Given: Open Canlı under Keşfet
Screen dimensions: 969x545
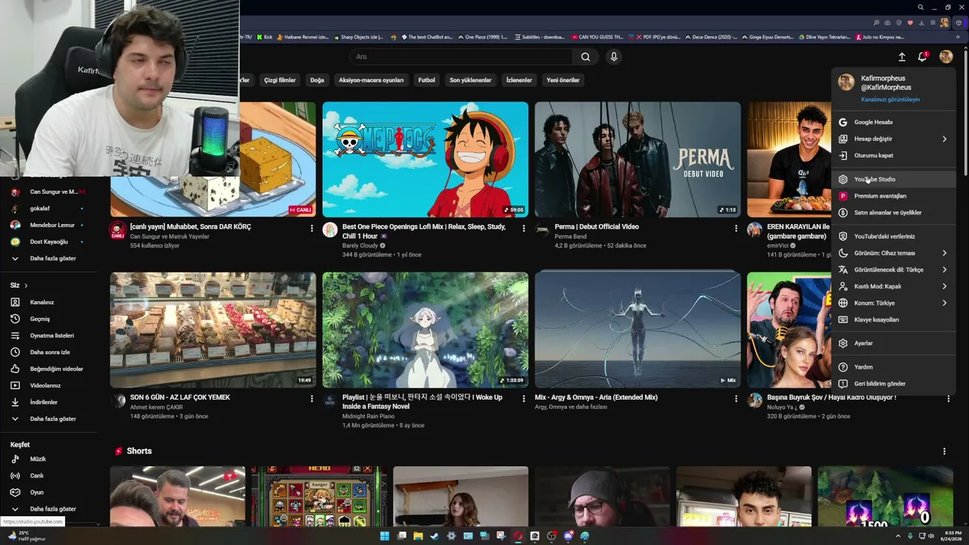Looking at the screenshot, I should point(48,475).
